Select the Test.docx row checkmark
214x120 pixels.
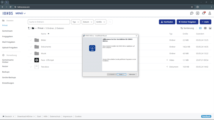(31, 67)
